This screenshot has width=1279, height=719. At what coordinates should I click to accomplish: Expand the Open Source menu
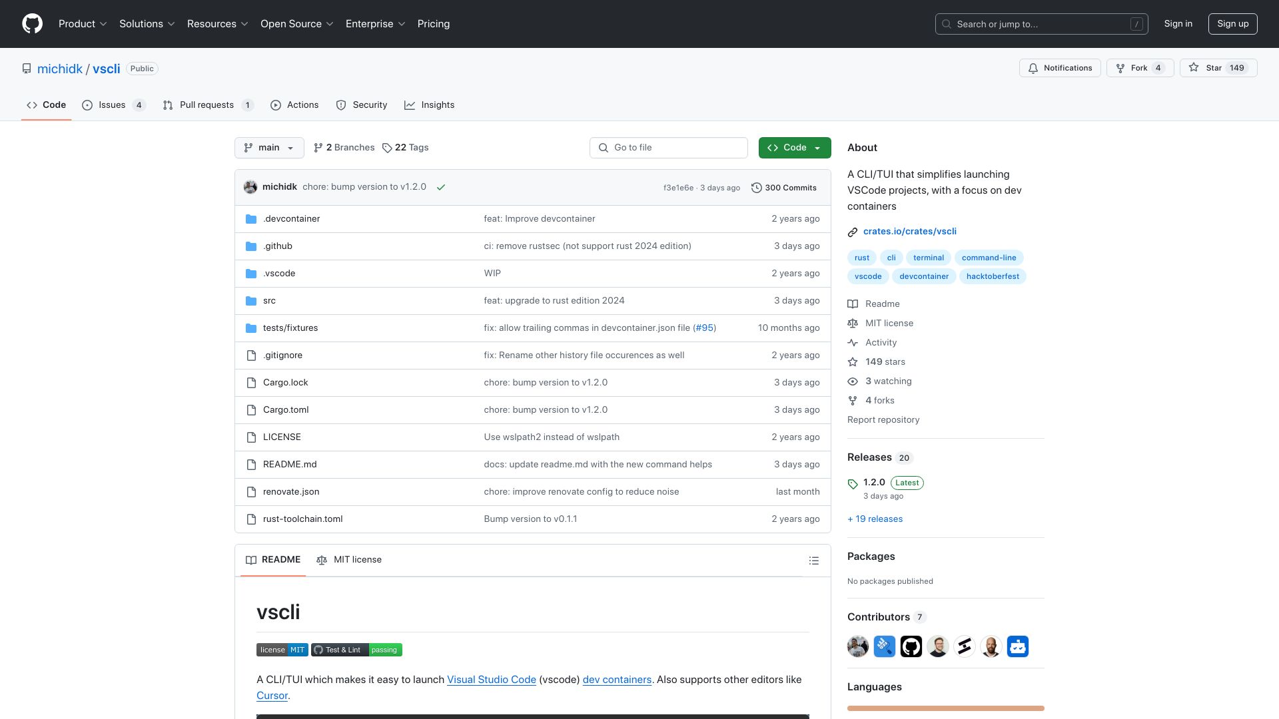coord(296,24)
